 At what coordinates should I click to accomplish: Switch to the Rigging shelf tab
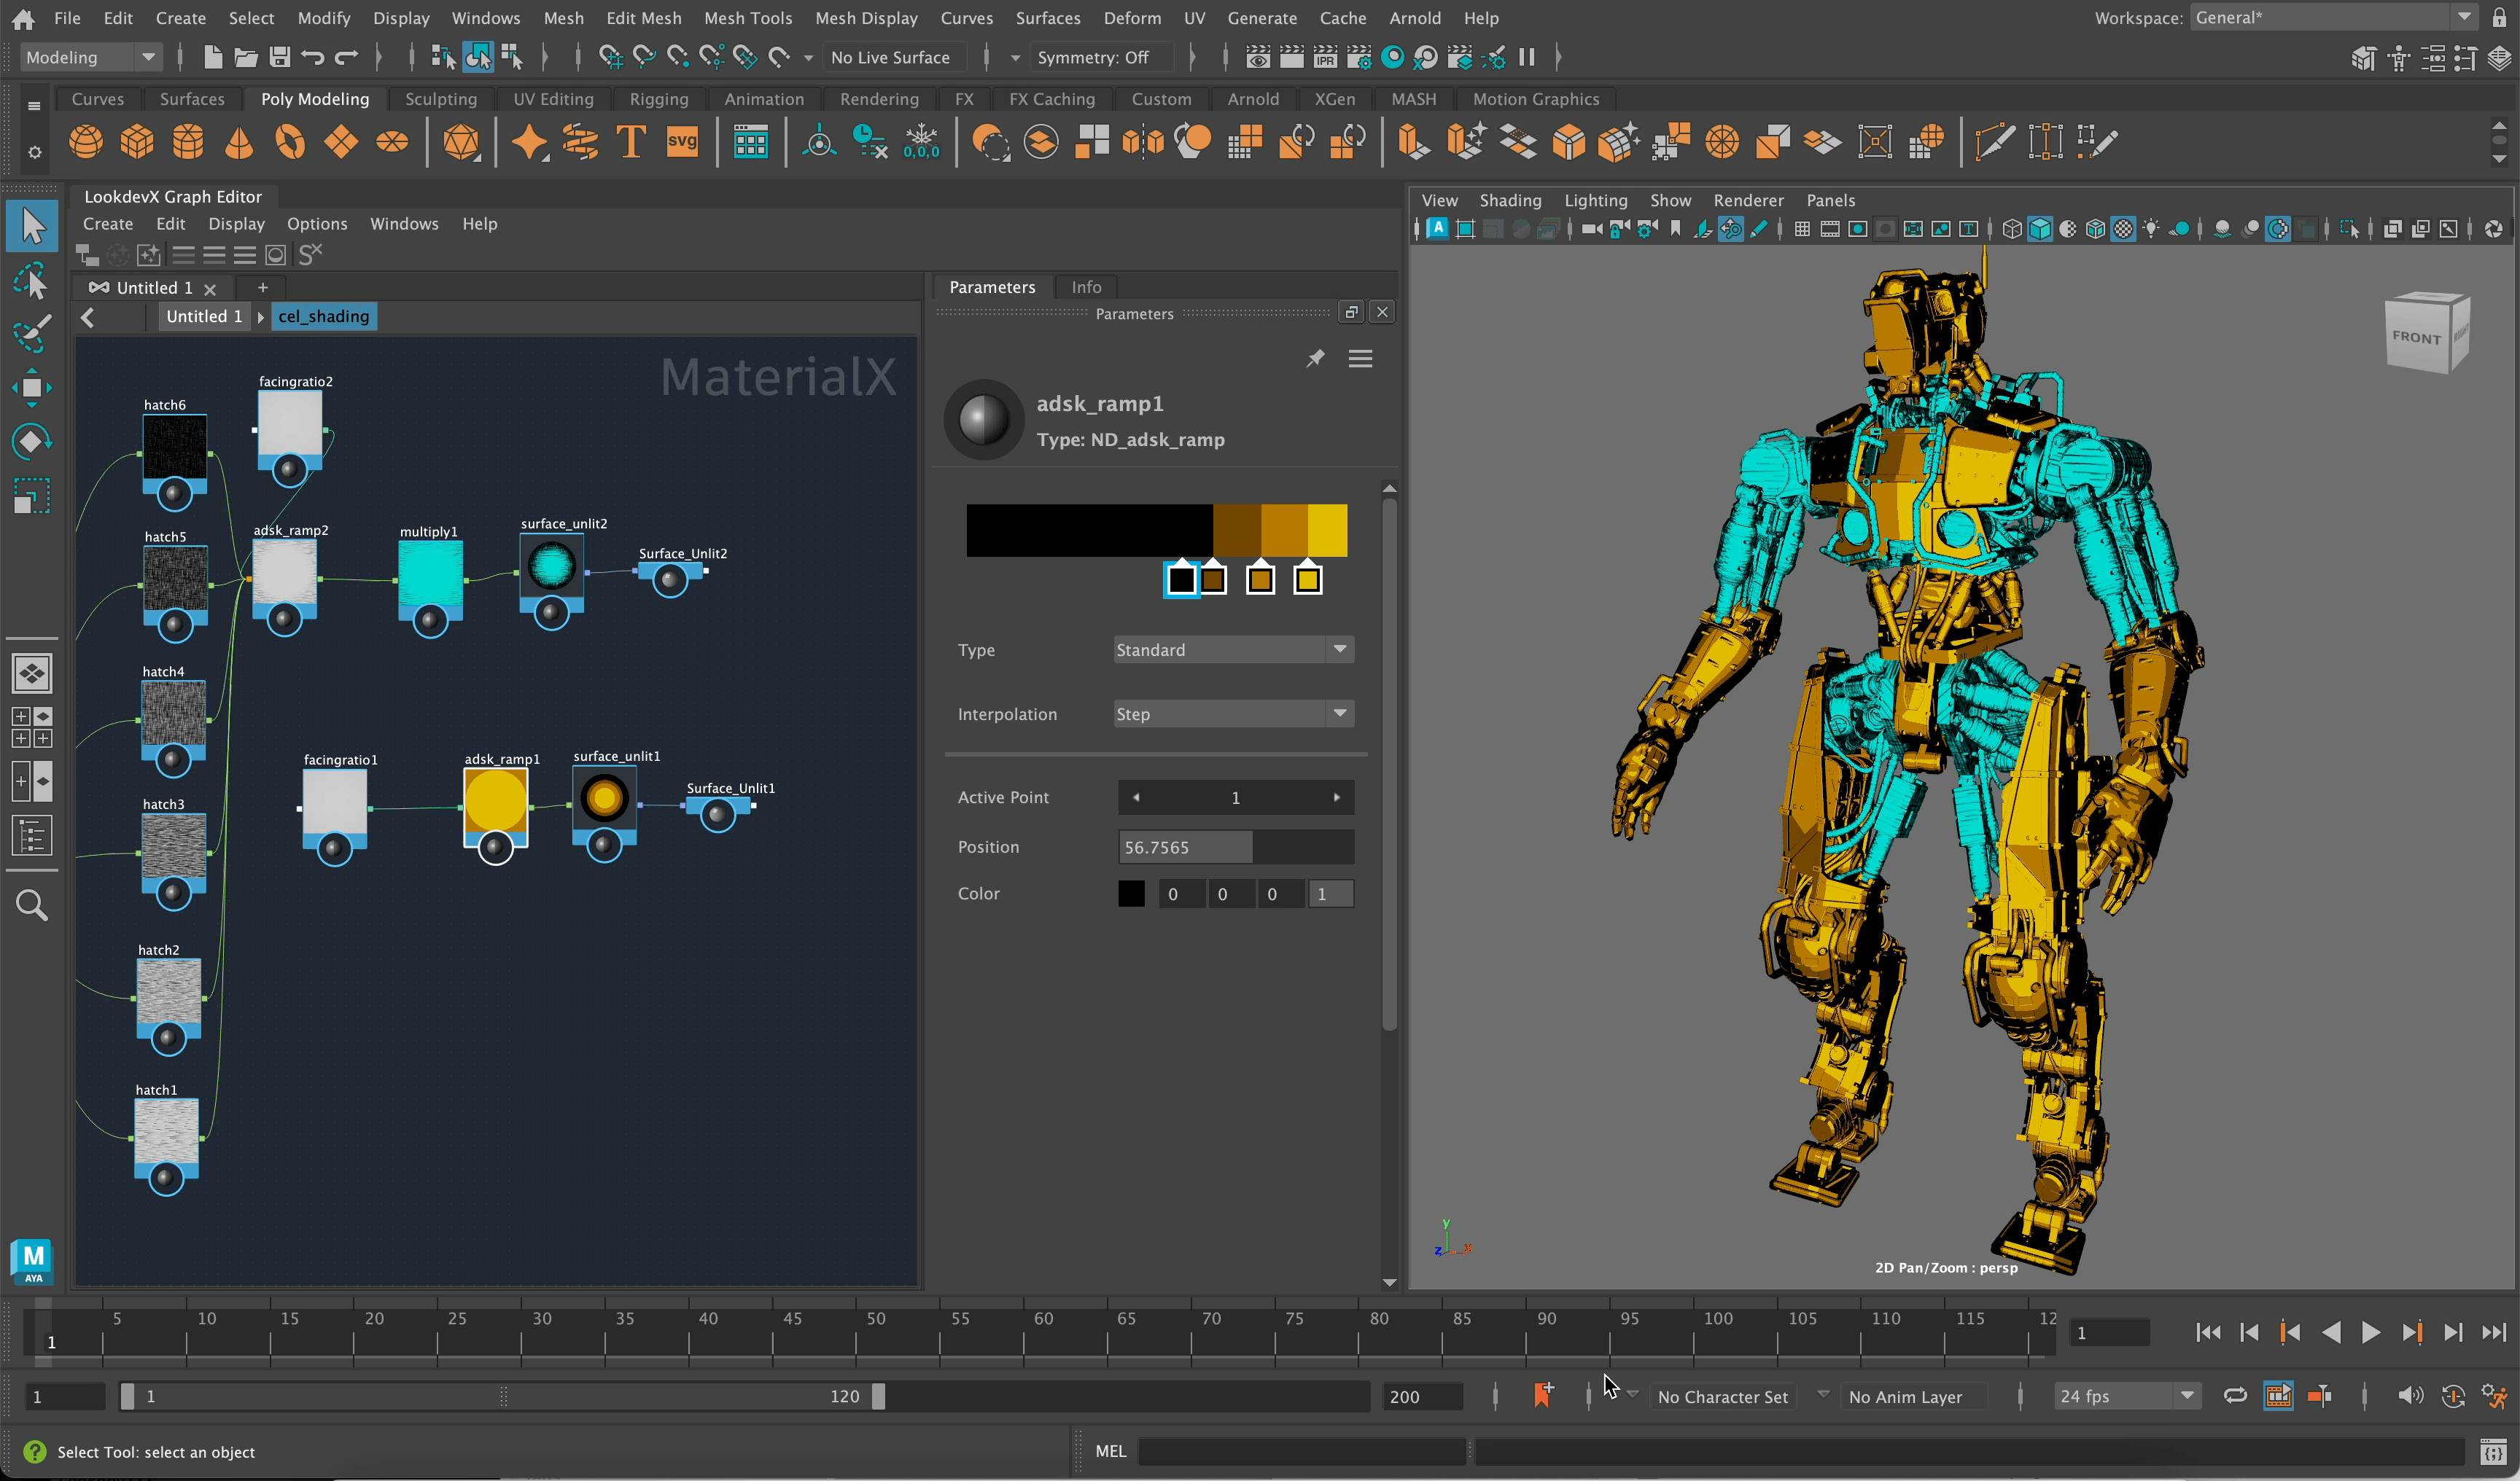click(658, 99)
